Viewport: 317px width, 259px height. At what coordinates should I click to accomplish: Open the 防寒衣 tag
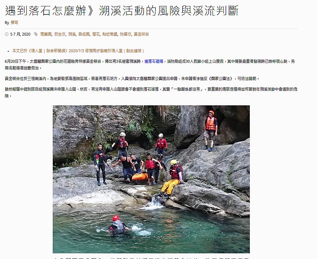[x=126, y=34]
